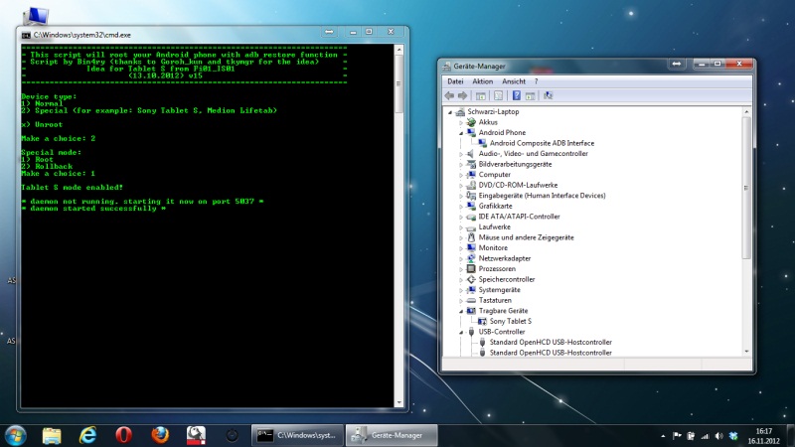
Task: Collapse the USB-Controller category
Action: 461,332
